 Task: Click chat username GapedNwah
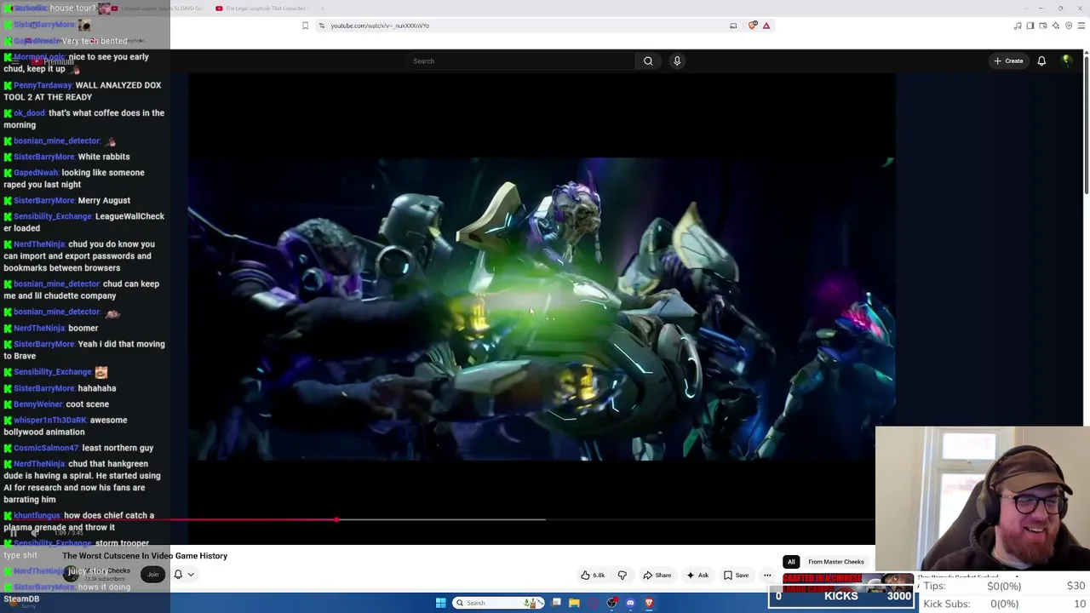pos(36,173)
